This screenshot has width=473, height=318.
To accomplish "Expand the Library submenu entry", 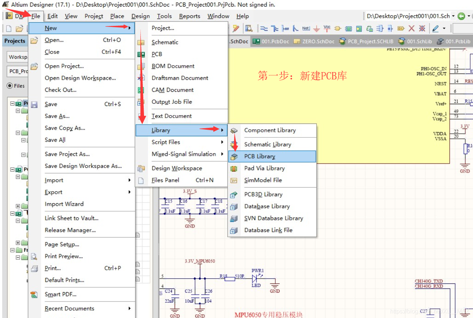I will click(182, 130).
